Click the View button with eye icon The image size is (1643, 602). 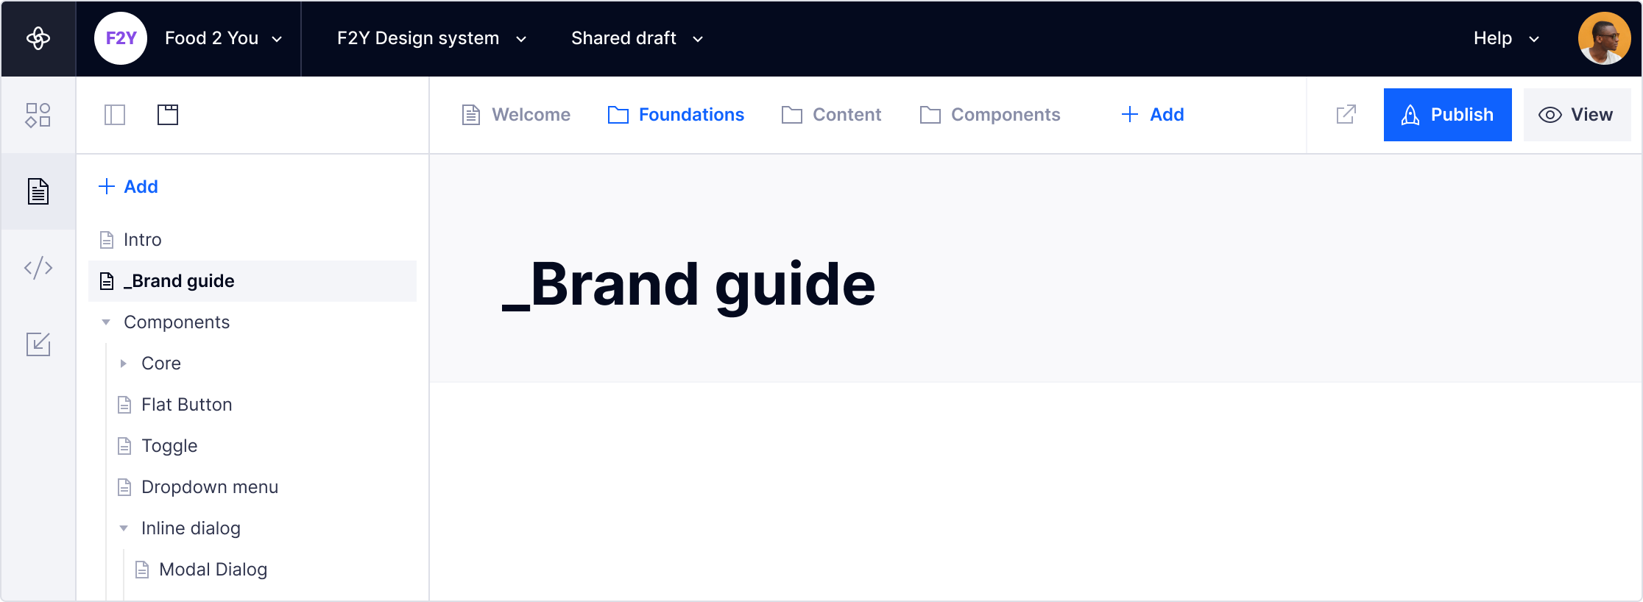1576,115
